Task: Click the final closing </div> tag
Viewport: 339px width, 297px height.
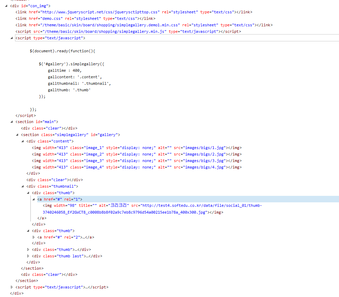Action: click(x=17, y=293)
